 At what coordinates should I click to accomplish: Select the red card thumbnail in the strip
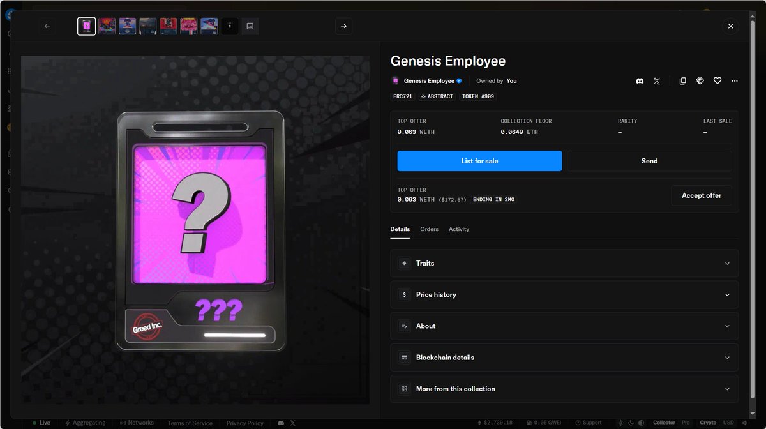(169, 26)
